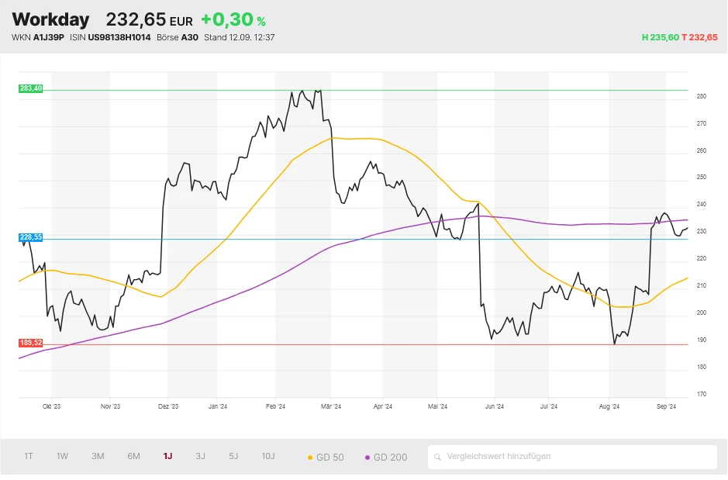Show the 5J time range
728x480 pixels.
click(233, 456)
